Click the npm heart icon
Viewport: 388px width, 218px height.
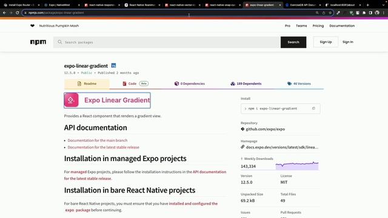[x=32, y=25]
